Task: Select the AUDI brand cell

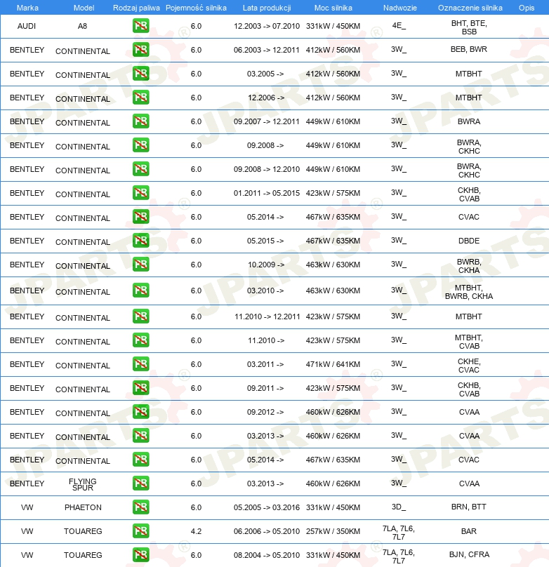Action: 27,26
